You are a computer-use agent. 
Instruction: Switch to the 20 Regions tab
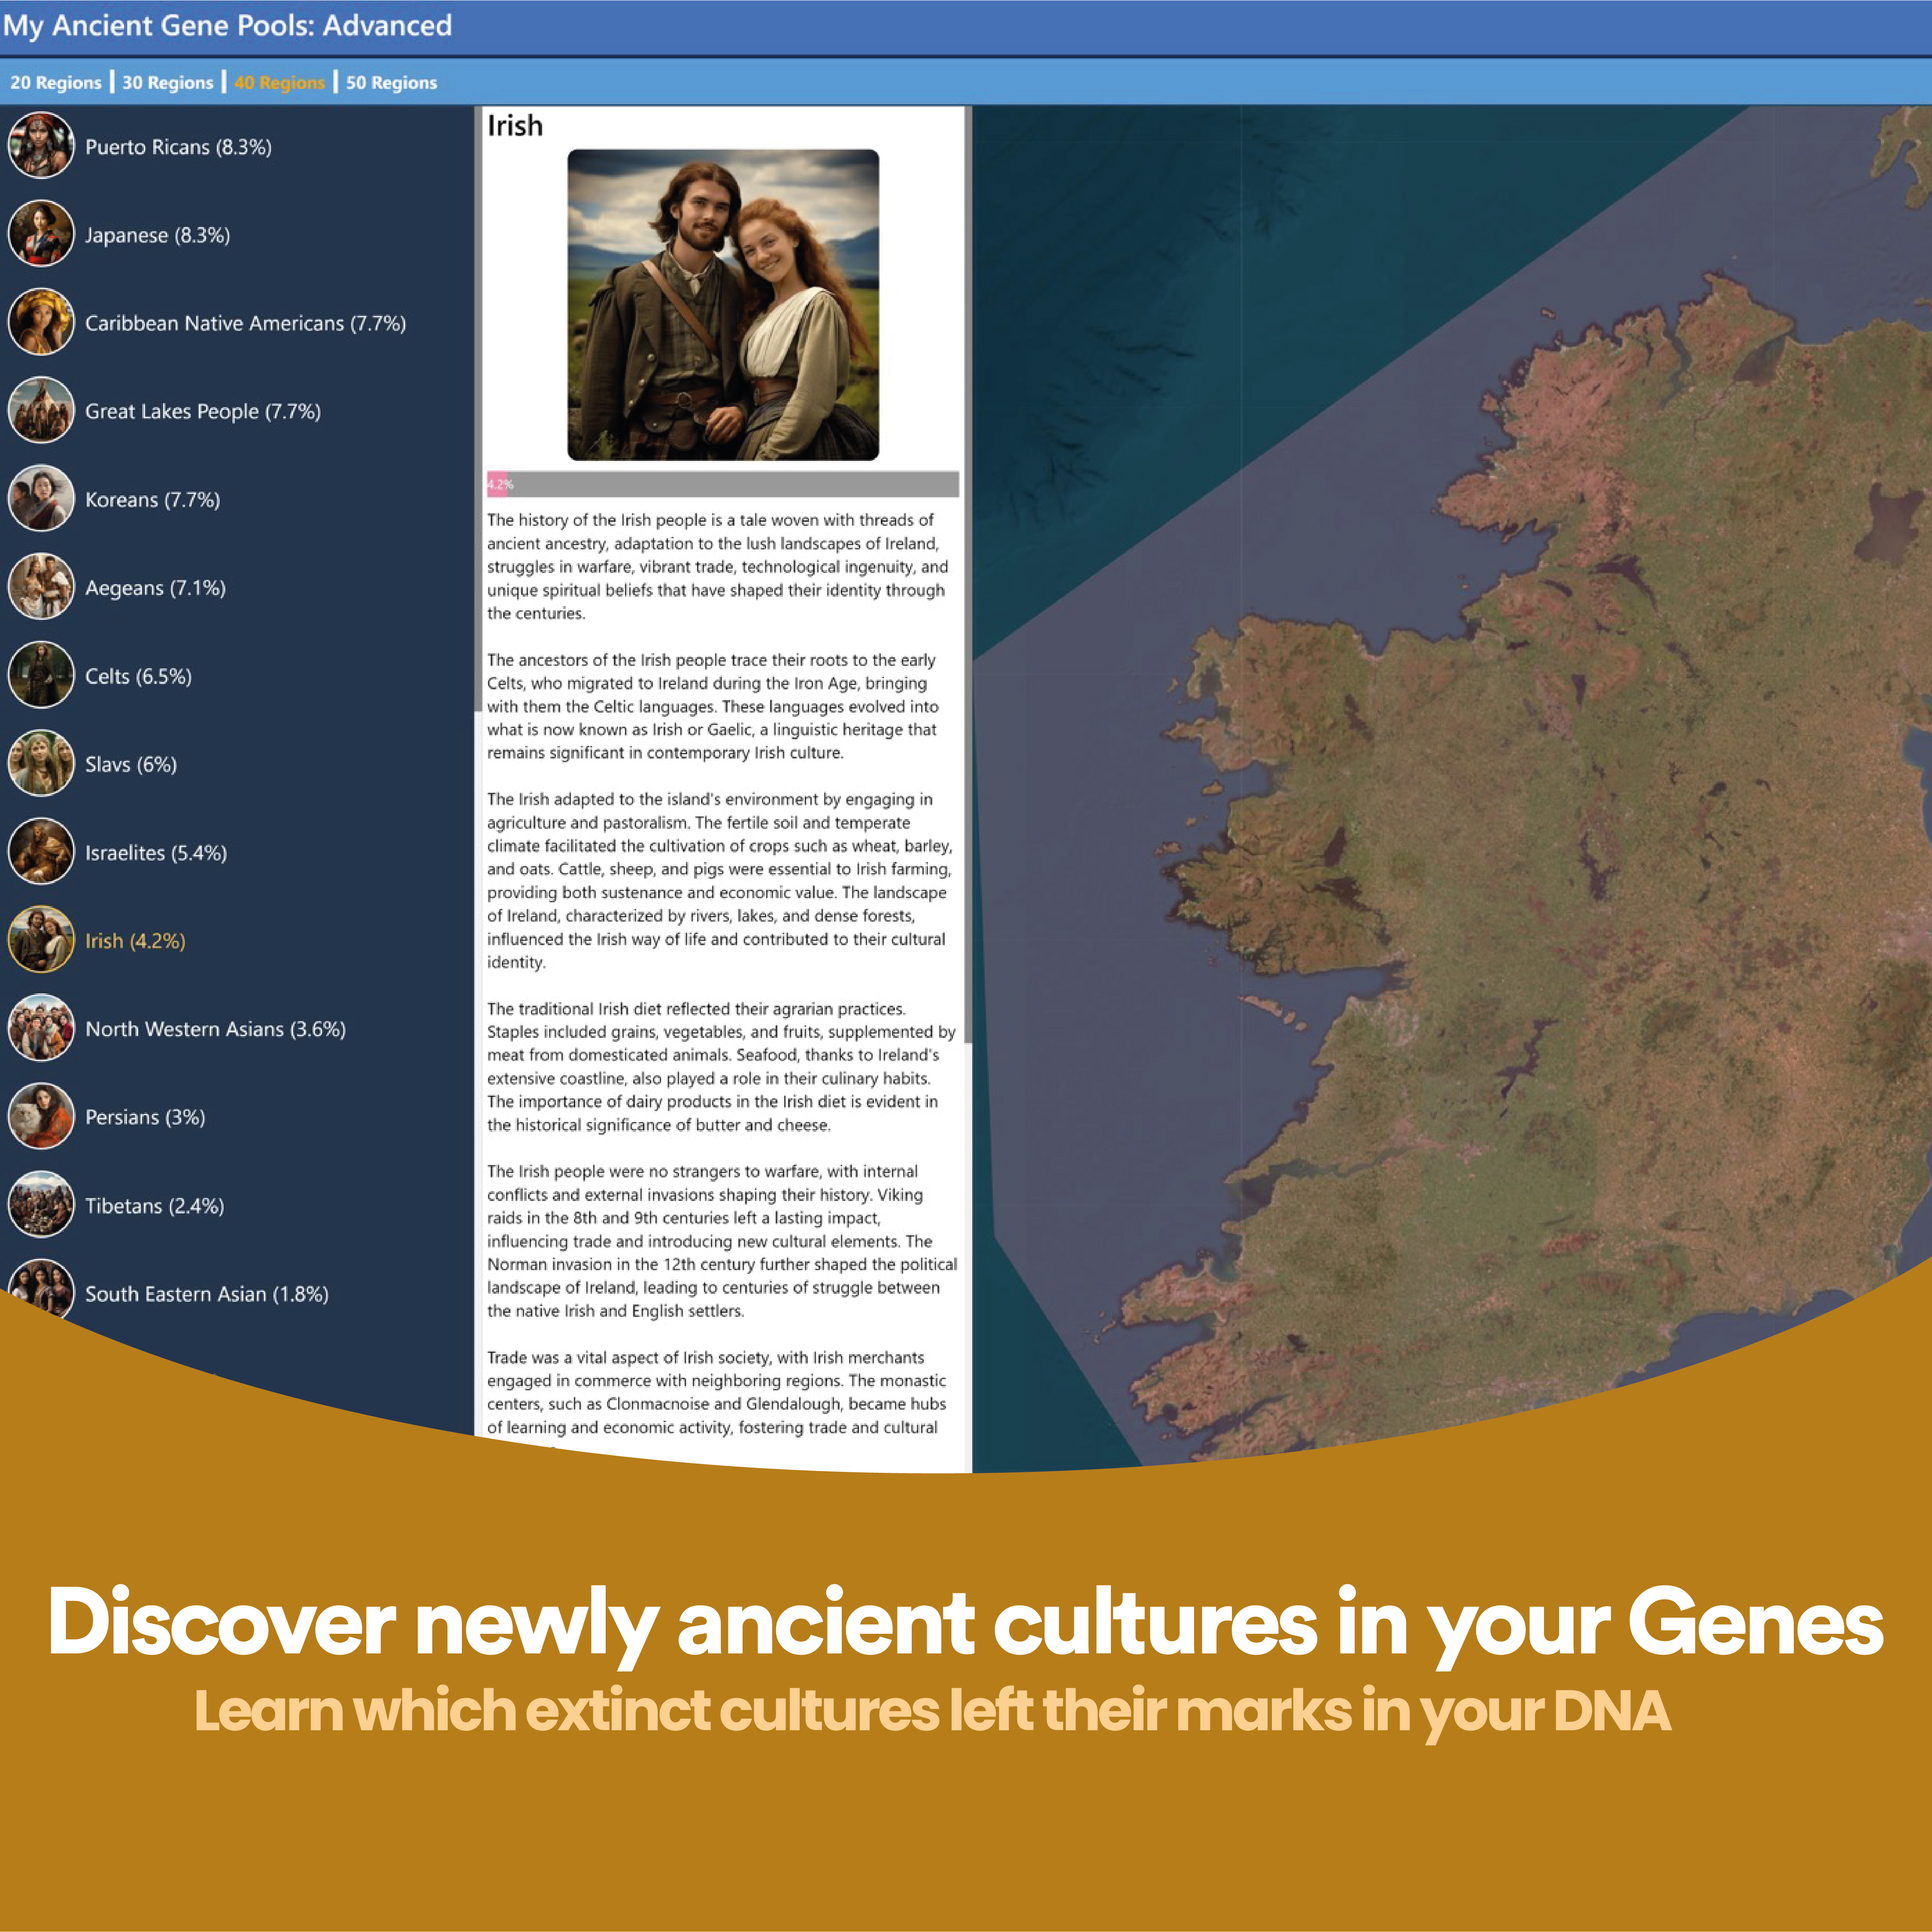(56, 83)
